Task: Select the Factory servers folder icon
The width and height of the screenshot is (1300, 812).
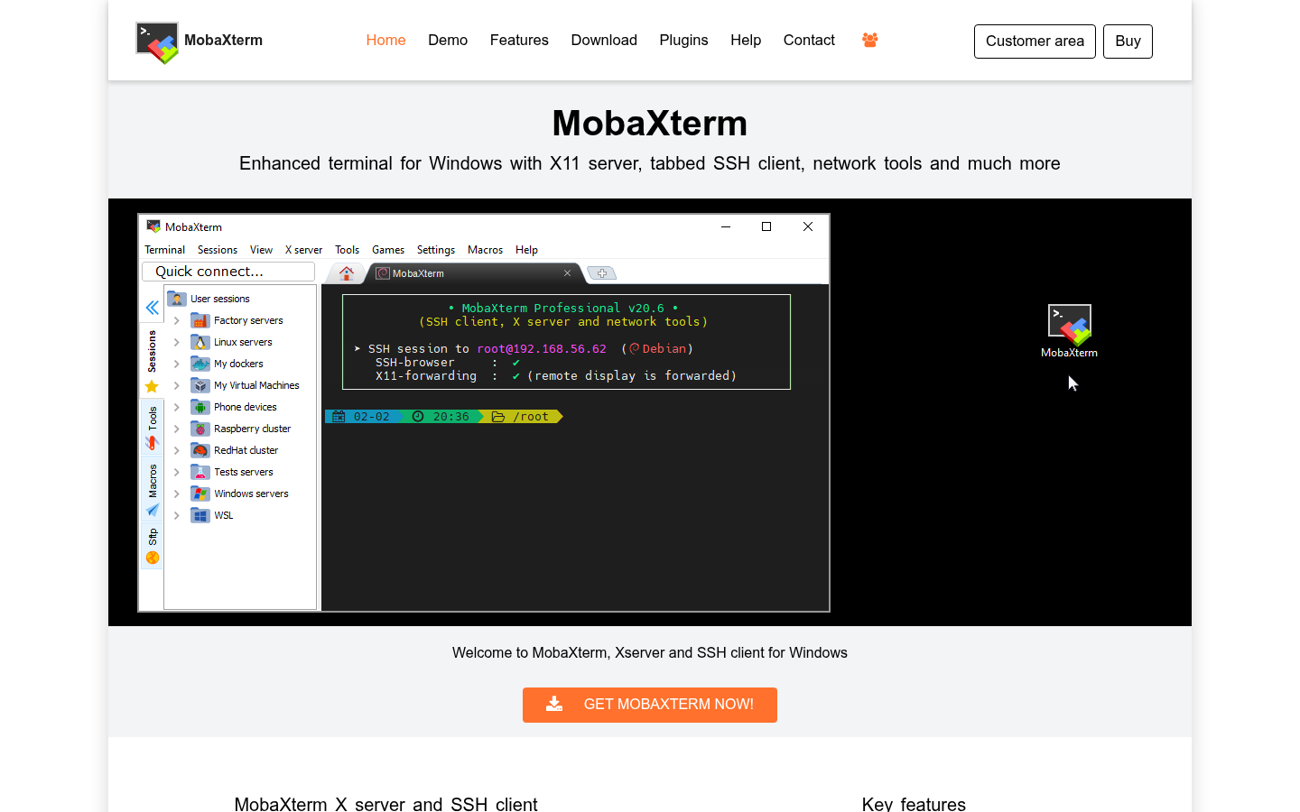Action: pyautogui.click(x=200, y=320)
